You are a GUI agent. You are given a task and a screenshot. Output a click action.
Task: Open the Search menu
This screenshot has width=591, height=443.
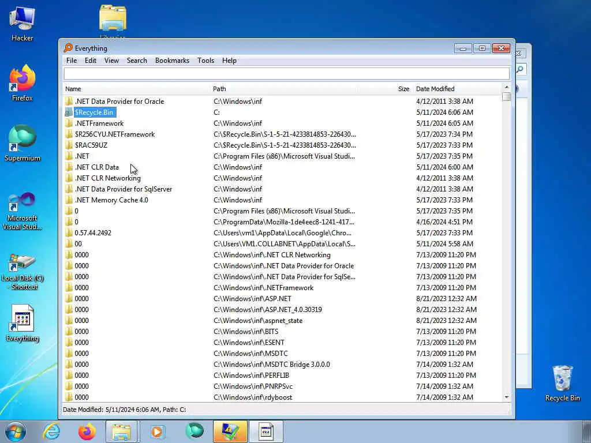point(137,61)
